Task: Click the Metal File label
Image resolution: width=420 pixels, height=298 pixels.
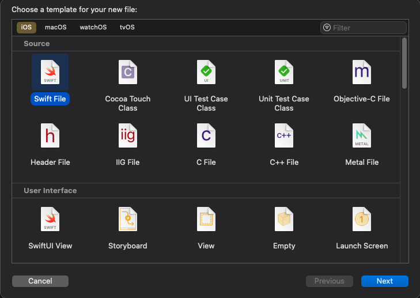Action: [362, 162]
